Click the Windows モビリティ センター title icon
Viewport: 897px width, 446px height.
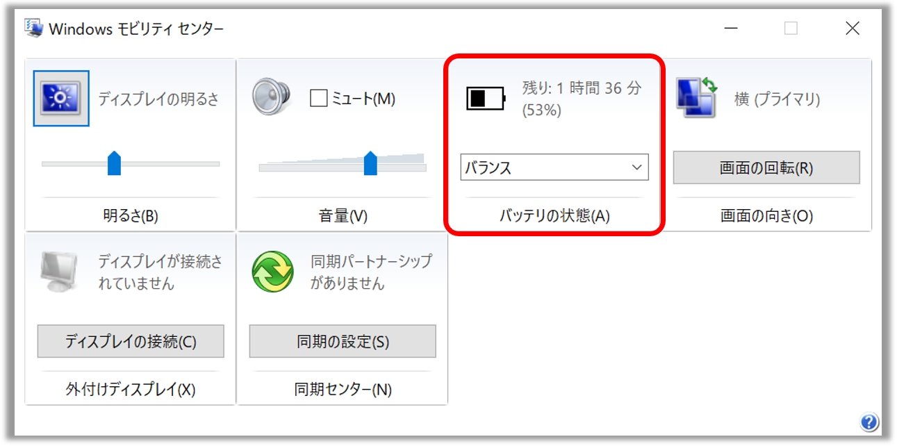pos(33,28)
